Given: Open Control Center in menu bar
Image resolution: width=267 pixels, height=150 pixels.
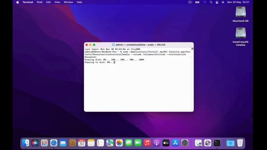Looking at the screenshot, I should 217,2.
